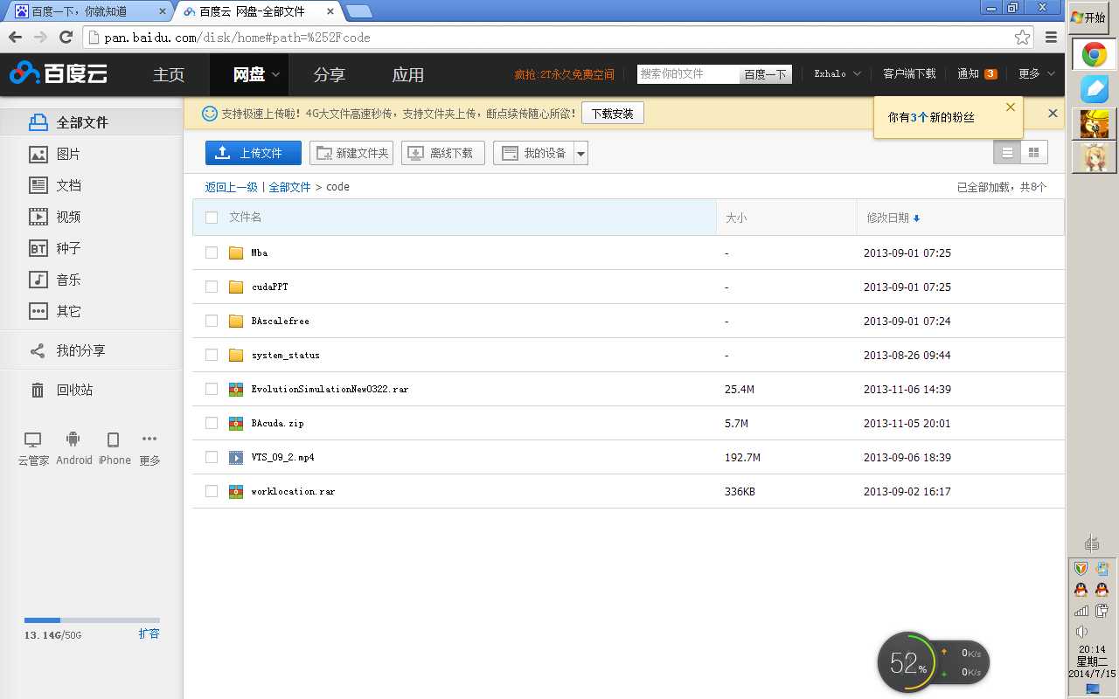The height and width of the screenshot is (699, 1119).
Task: Click the VTS_09_2.mp4 video file icon
Action: point(236,457)
